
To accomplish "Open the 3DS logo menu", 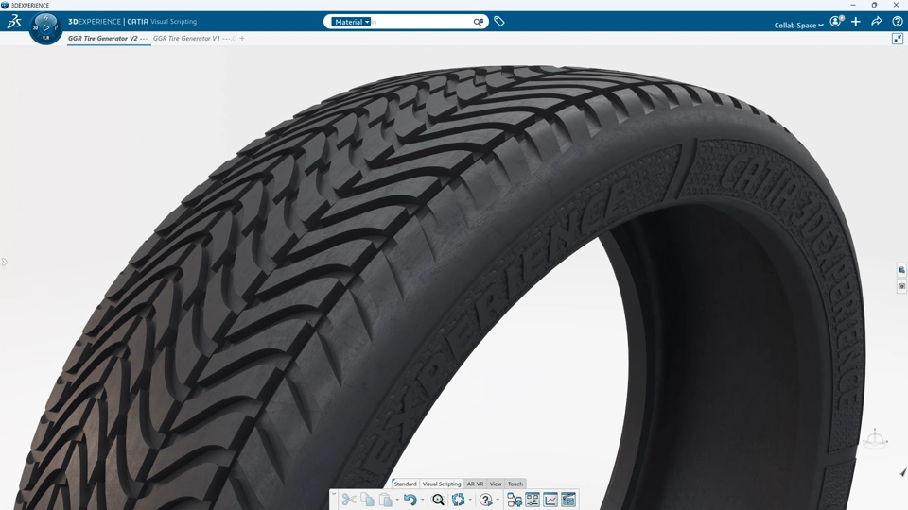I will [x=14, y=22].
